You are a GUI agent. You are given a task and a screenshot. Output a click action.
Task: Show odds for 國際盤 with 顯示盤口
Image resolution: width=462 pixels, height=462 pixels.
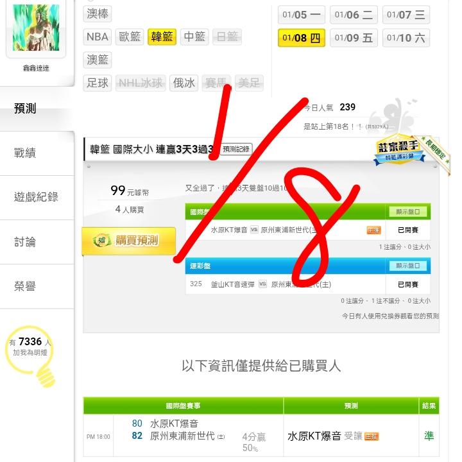[408, 212]
